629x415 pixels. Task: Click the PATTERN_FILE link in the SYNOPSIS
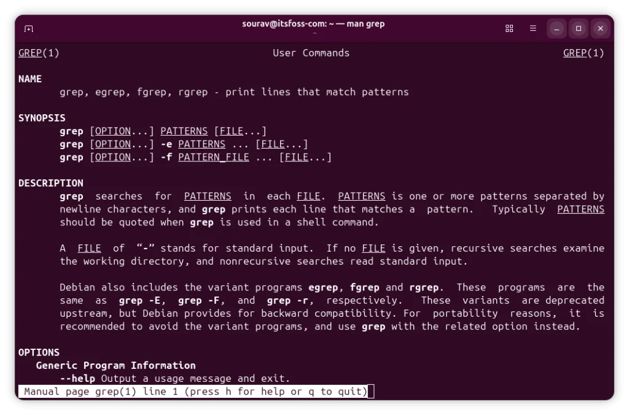[x=213, y=157]
